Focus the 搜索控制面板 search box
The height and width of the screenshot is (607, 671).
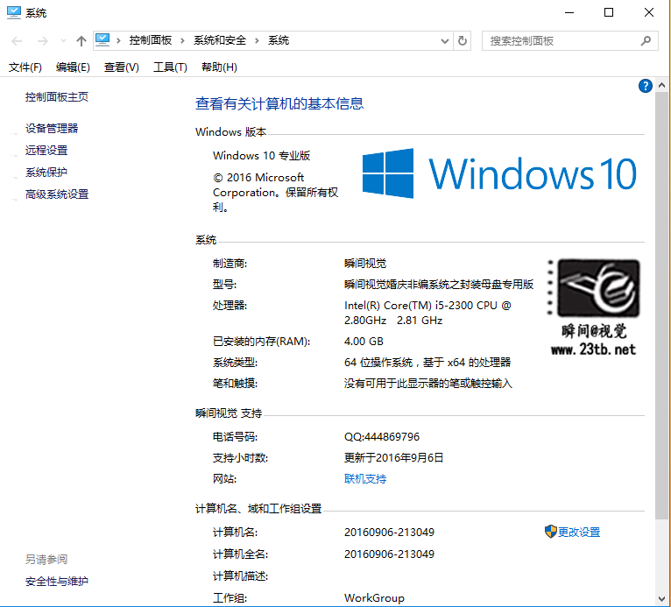[569, 41]
